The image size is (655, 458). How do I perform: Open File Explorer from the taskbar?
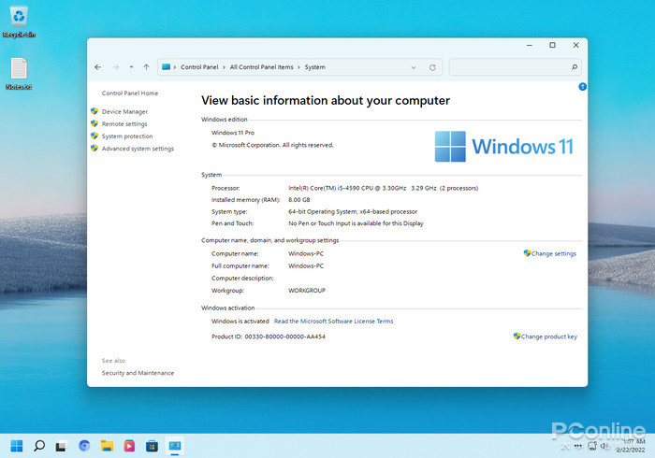(107, 446)
